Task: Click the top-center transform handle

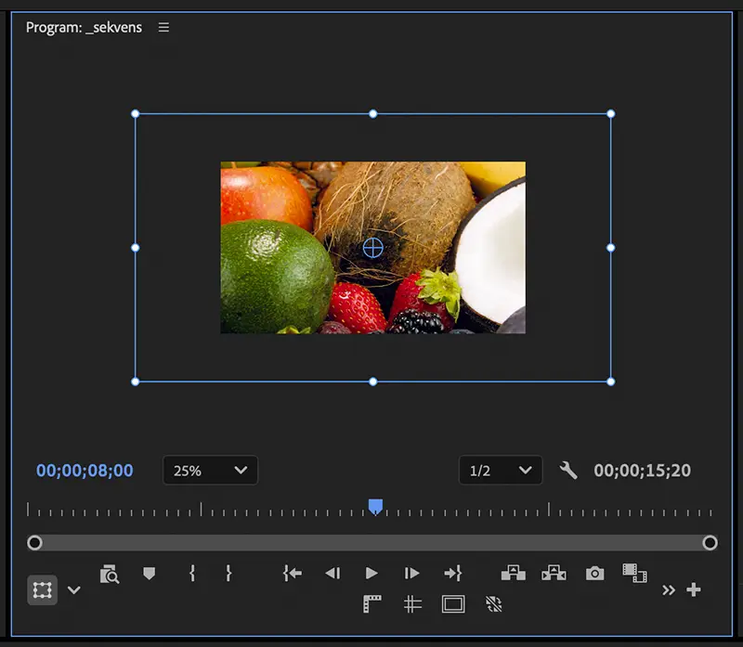Action: click(373, 113)
